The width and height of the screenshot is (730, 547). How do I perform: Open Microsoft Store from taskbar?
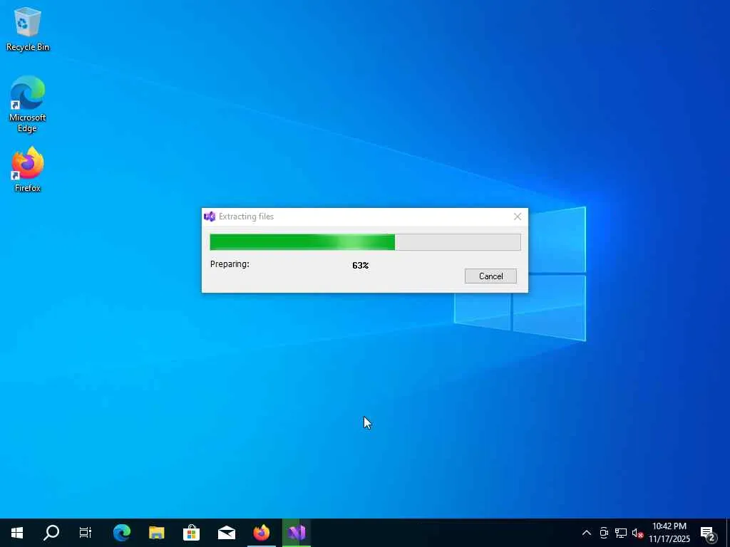point(191,533)
